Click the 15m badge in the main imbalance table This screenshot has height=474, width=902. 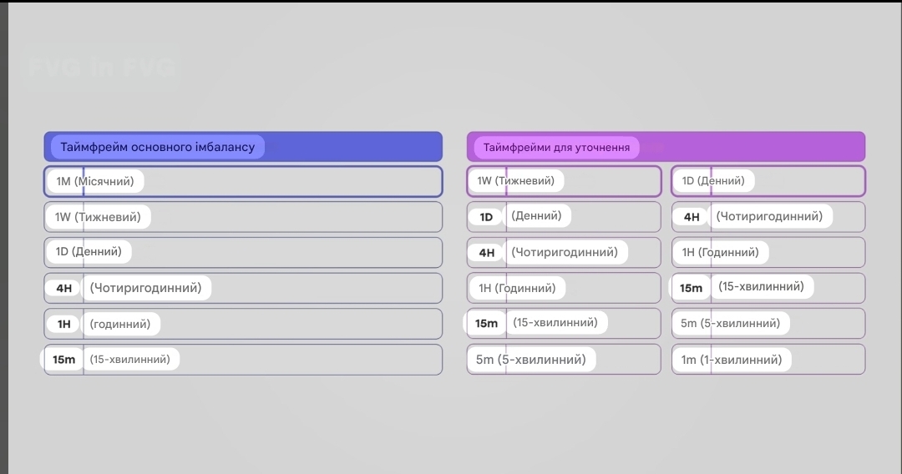pos(64,360)
